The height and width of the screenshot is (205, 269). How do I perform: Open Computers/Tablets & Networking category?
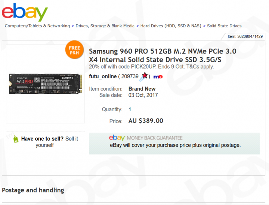(x=37, y=26)
